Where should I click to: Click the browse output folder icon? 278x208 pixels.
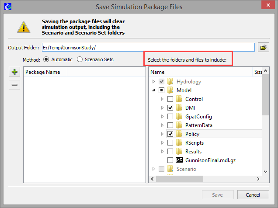(x=263, y=48)
